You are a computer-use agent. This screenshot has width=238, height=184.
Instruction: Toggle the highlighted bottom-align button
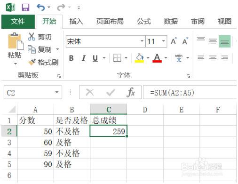point(224,41)
